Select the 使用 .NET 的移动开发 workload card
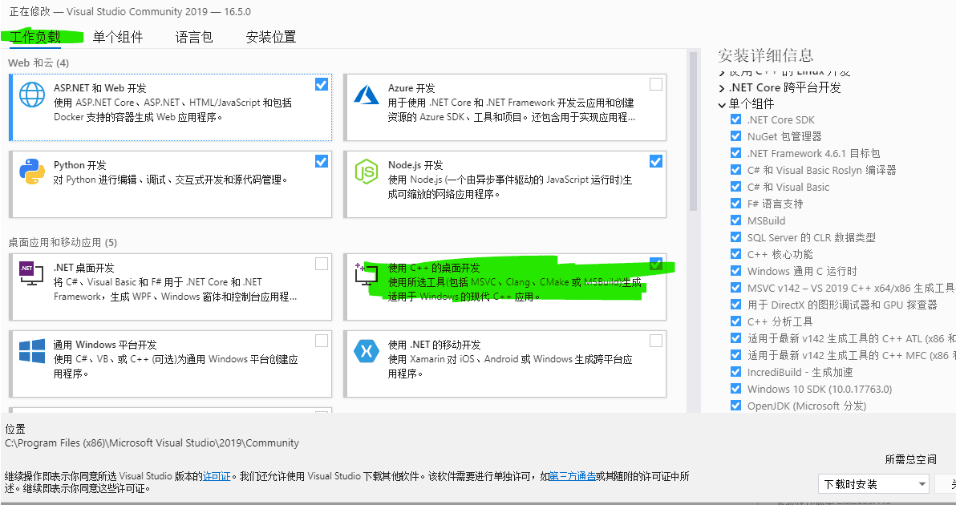Viewport: 956px width, 505px height. (504, 363)
